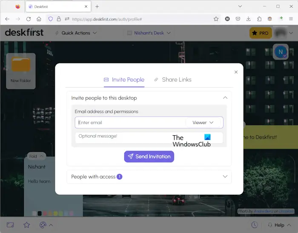Click the tracking protection shield icon
Viewport: 298px width, 233px height.
pyautogui.click(x=51, y=19)
